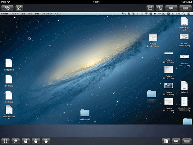Open the 99% battery status menu
Screen dimensions: 193x145
pyautogui.click(x=161, y=14)
